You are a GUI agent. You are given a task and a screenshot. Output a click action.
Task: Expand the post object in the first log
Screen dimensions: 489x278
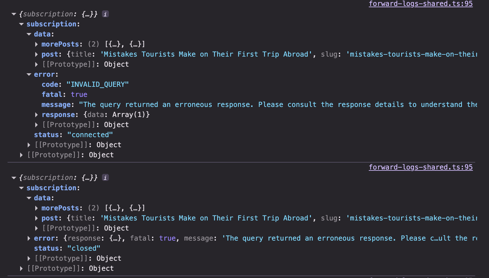pos(37,54)
